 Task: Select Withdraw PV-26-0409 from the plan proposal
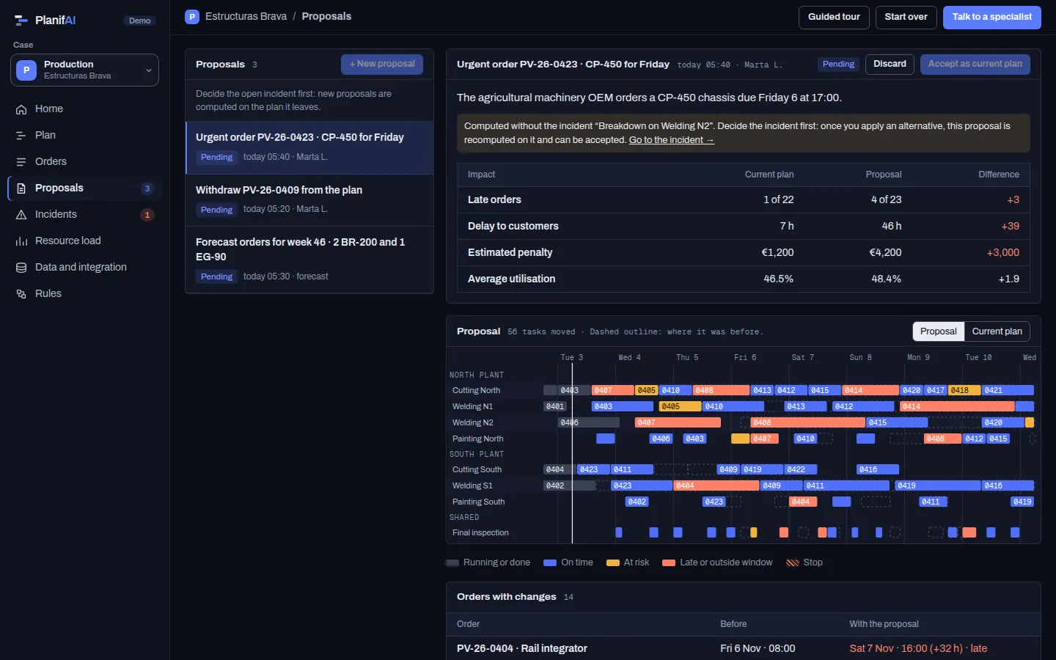(x=309, y=200)
